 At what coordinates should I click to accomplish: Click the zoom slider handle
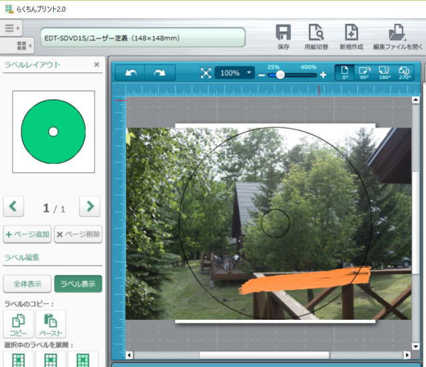[280, 75]
